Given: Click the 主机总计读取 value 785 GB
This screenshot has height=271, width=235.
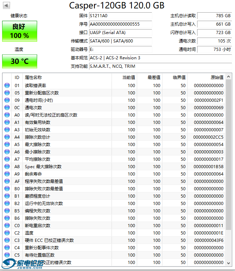Looking at the screenshot, I should pos(214,16).
